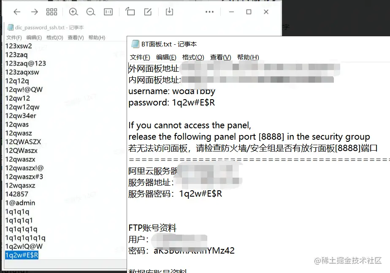Go back with the left arrow icon

coord(17,12)
